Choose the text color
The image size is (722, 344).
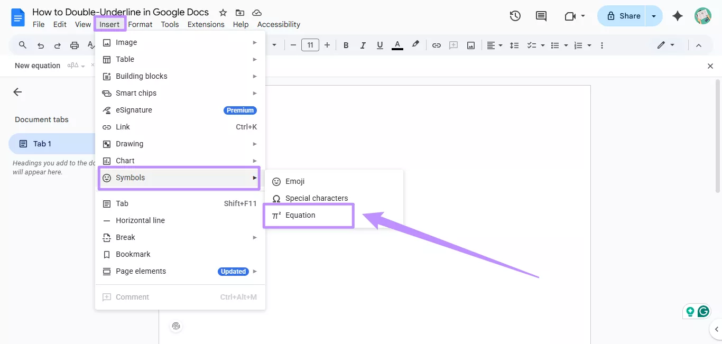[397, 45]
